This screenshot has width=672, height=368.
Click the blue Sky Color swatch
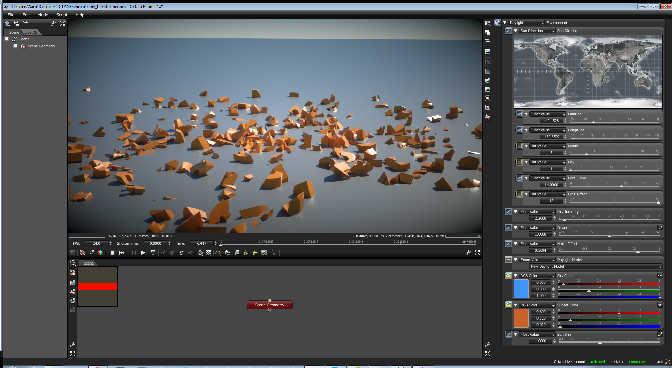(521, 289)
